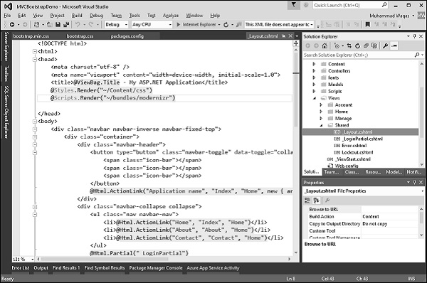Image resolution: width=427 pixels, height=283 pixels.
Task: Click the Solution Explorer Home icon
Action: click(325, 46)
